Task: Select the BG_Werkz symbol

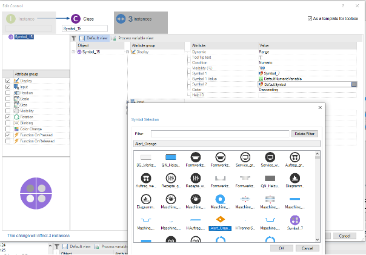Action: click(146, 160)
